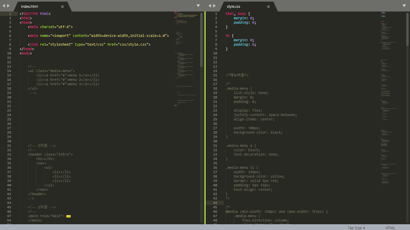Click line number 44 in style.css gutter
This screenshot has width=410, height=230.
215,203
